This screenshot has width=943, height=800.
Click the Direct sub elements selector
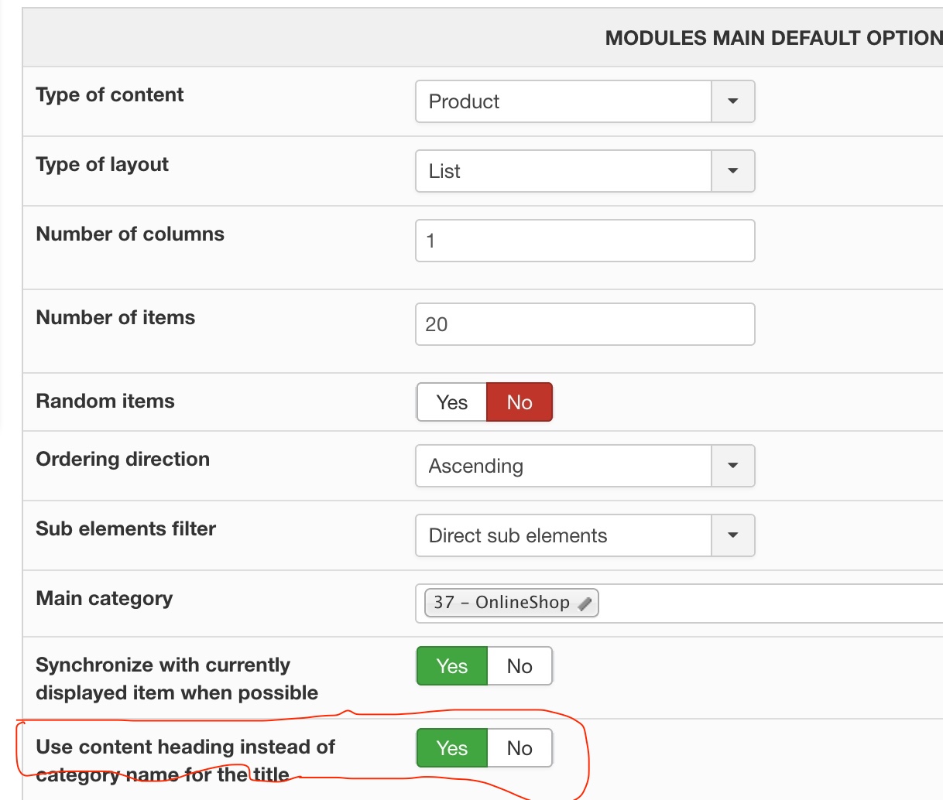click(563, 535)
